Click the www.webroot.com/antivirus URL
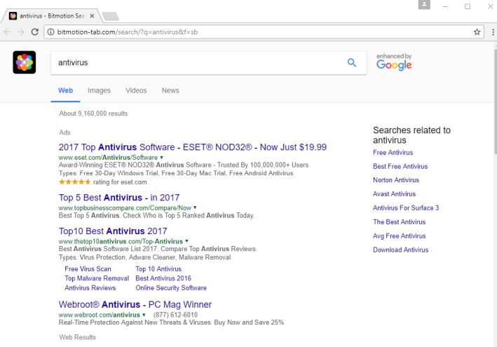This screenshot has height=347, width=497. click(100, 315)
